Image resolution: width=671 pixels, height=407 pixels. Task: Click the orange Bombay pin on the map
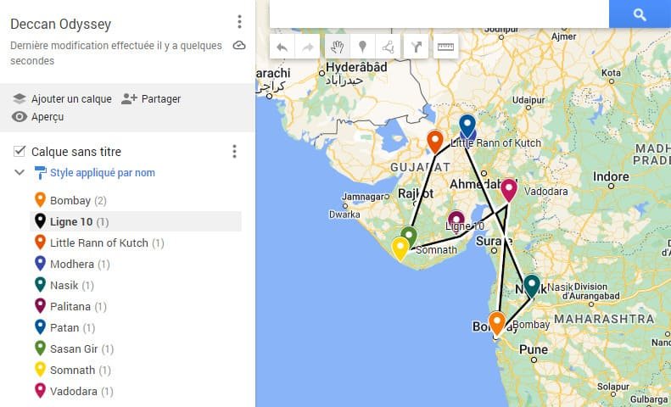pos(497,323)
